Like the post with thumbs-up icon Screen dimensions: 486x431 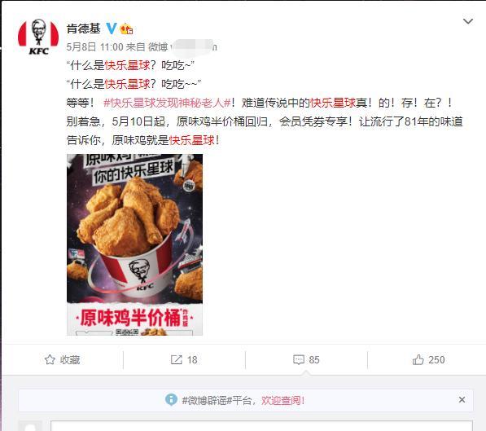tap(418, 359)
